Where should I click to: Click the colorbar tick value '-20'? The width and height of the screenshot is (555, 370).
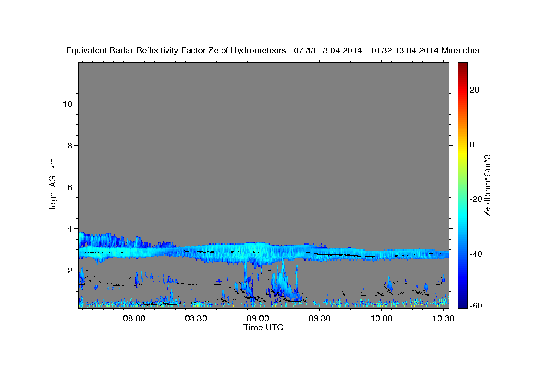pos(475,199)
